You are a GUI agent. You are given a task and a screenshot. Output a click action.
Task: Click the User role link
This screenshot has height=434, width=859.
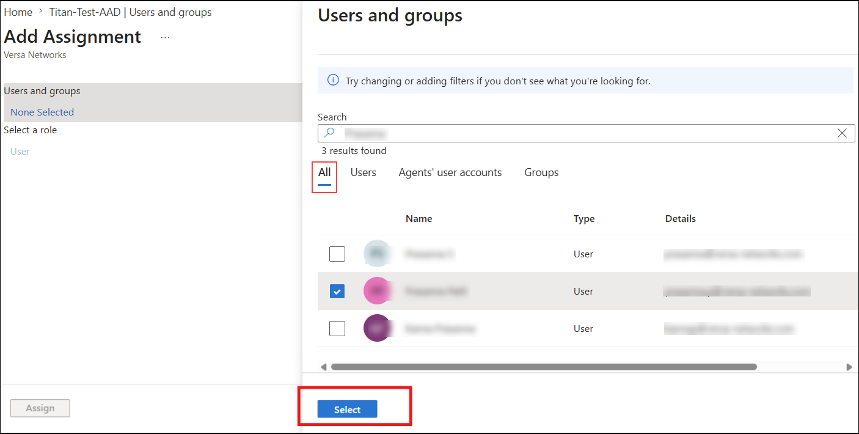pyautogui.click(x=20, y=151)
